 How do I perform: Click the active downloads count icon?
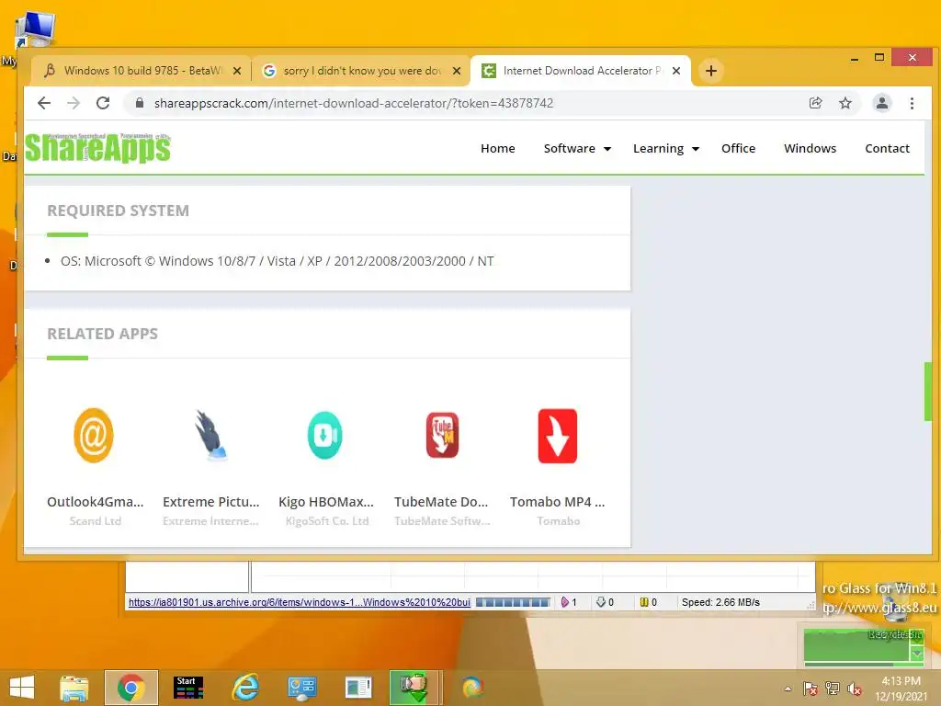(x=565, y=602)
